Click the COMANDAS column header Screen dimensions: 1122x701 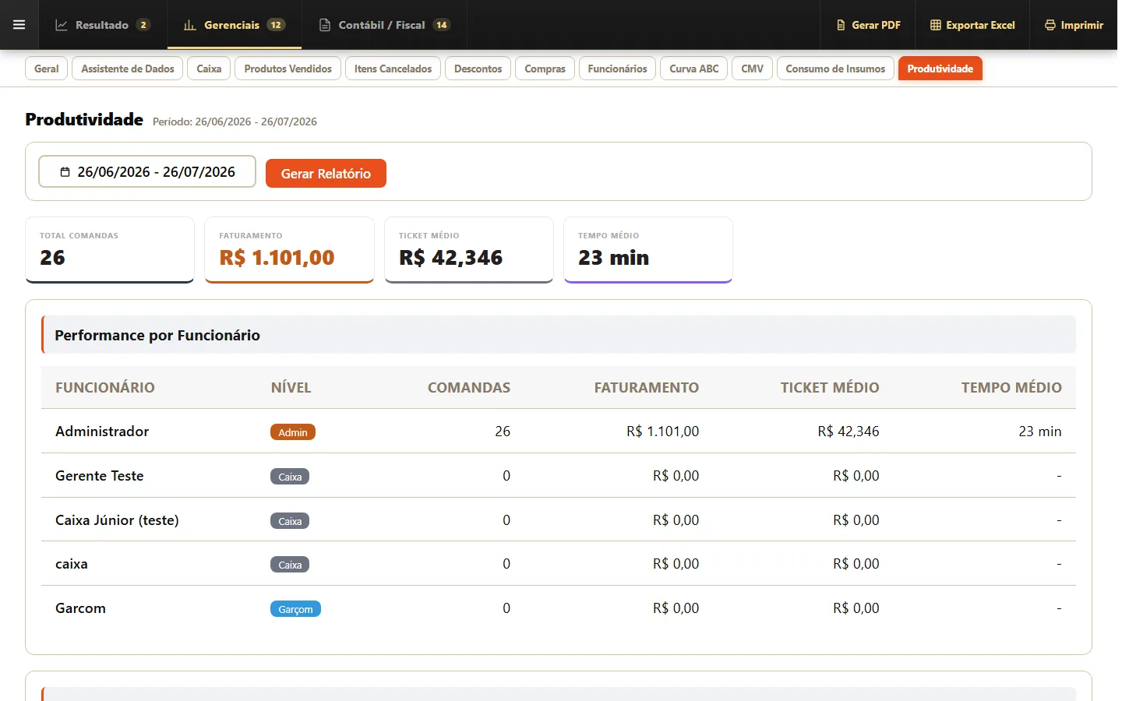(469, 388)
